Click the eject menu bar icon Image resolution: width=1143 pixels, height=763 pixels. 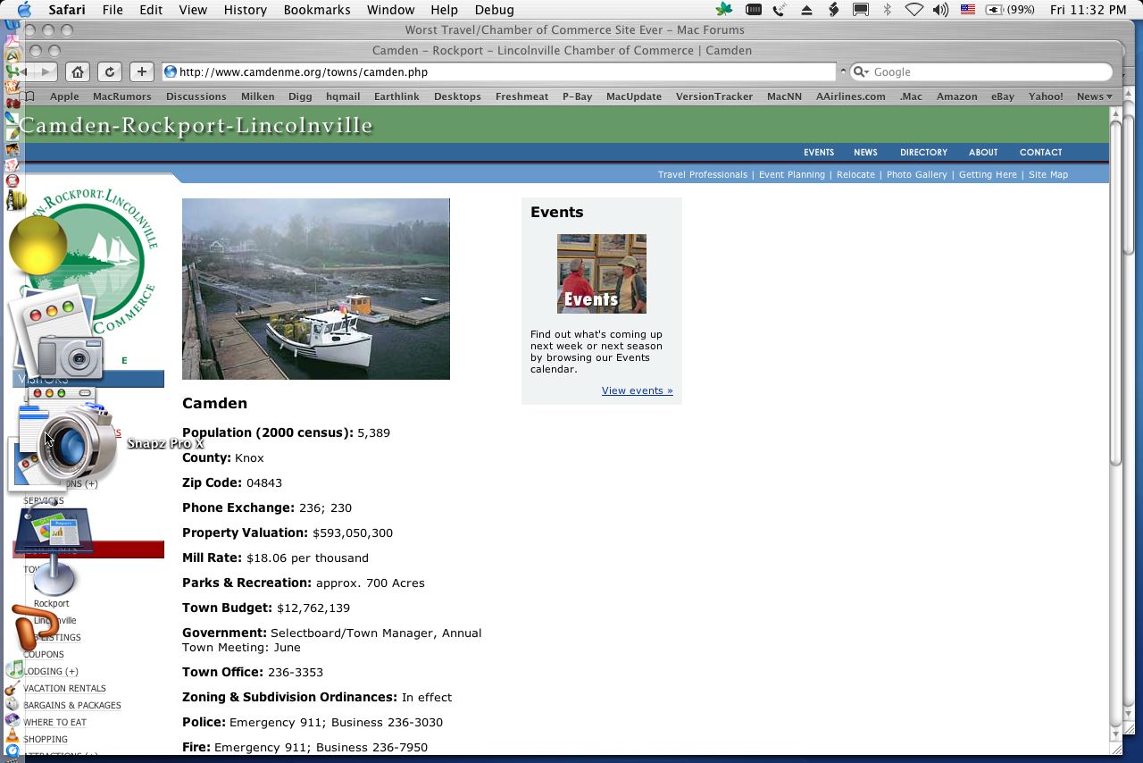[x=806, y=10]
